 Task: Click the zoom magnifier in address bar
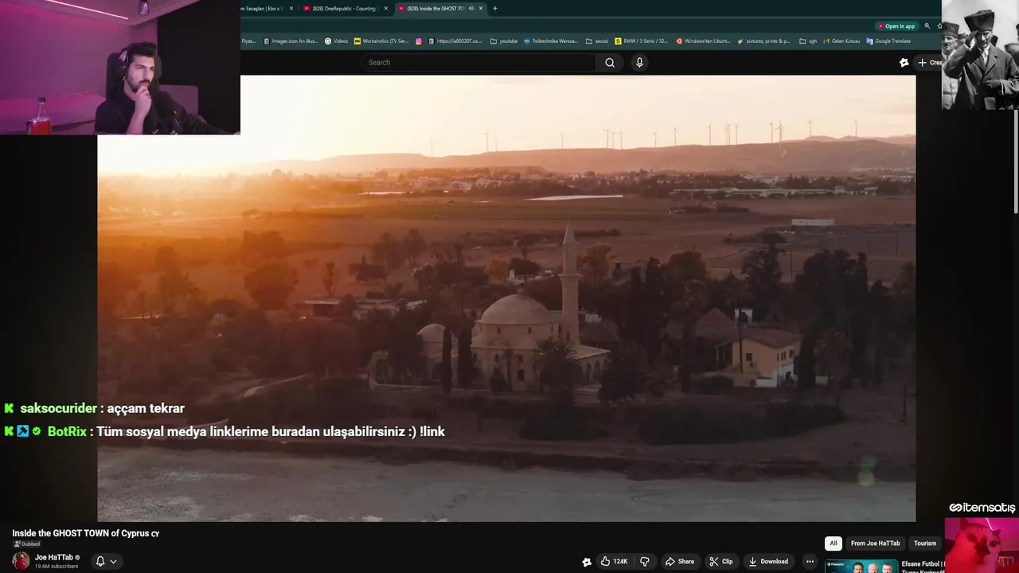pos(927,26)
